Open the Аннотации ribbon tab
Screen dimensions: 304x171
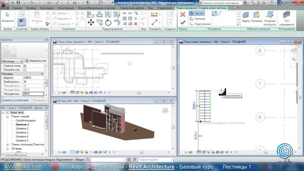47,8
